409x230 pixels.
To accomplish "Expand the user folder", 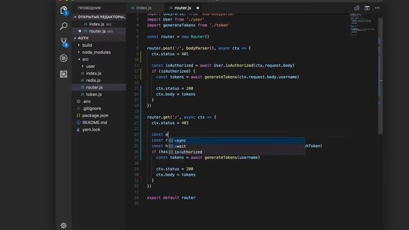I will [x=99, y=66].
